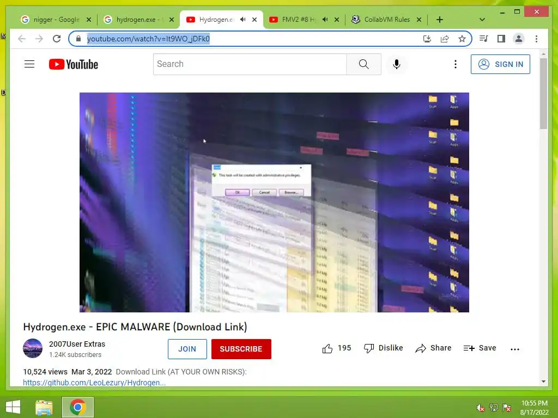Open Chrome media controls icon
This screenshot has height=418, width=558.
pos(484,39)
